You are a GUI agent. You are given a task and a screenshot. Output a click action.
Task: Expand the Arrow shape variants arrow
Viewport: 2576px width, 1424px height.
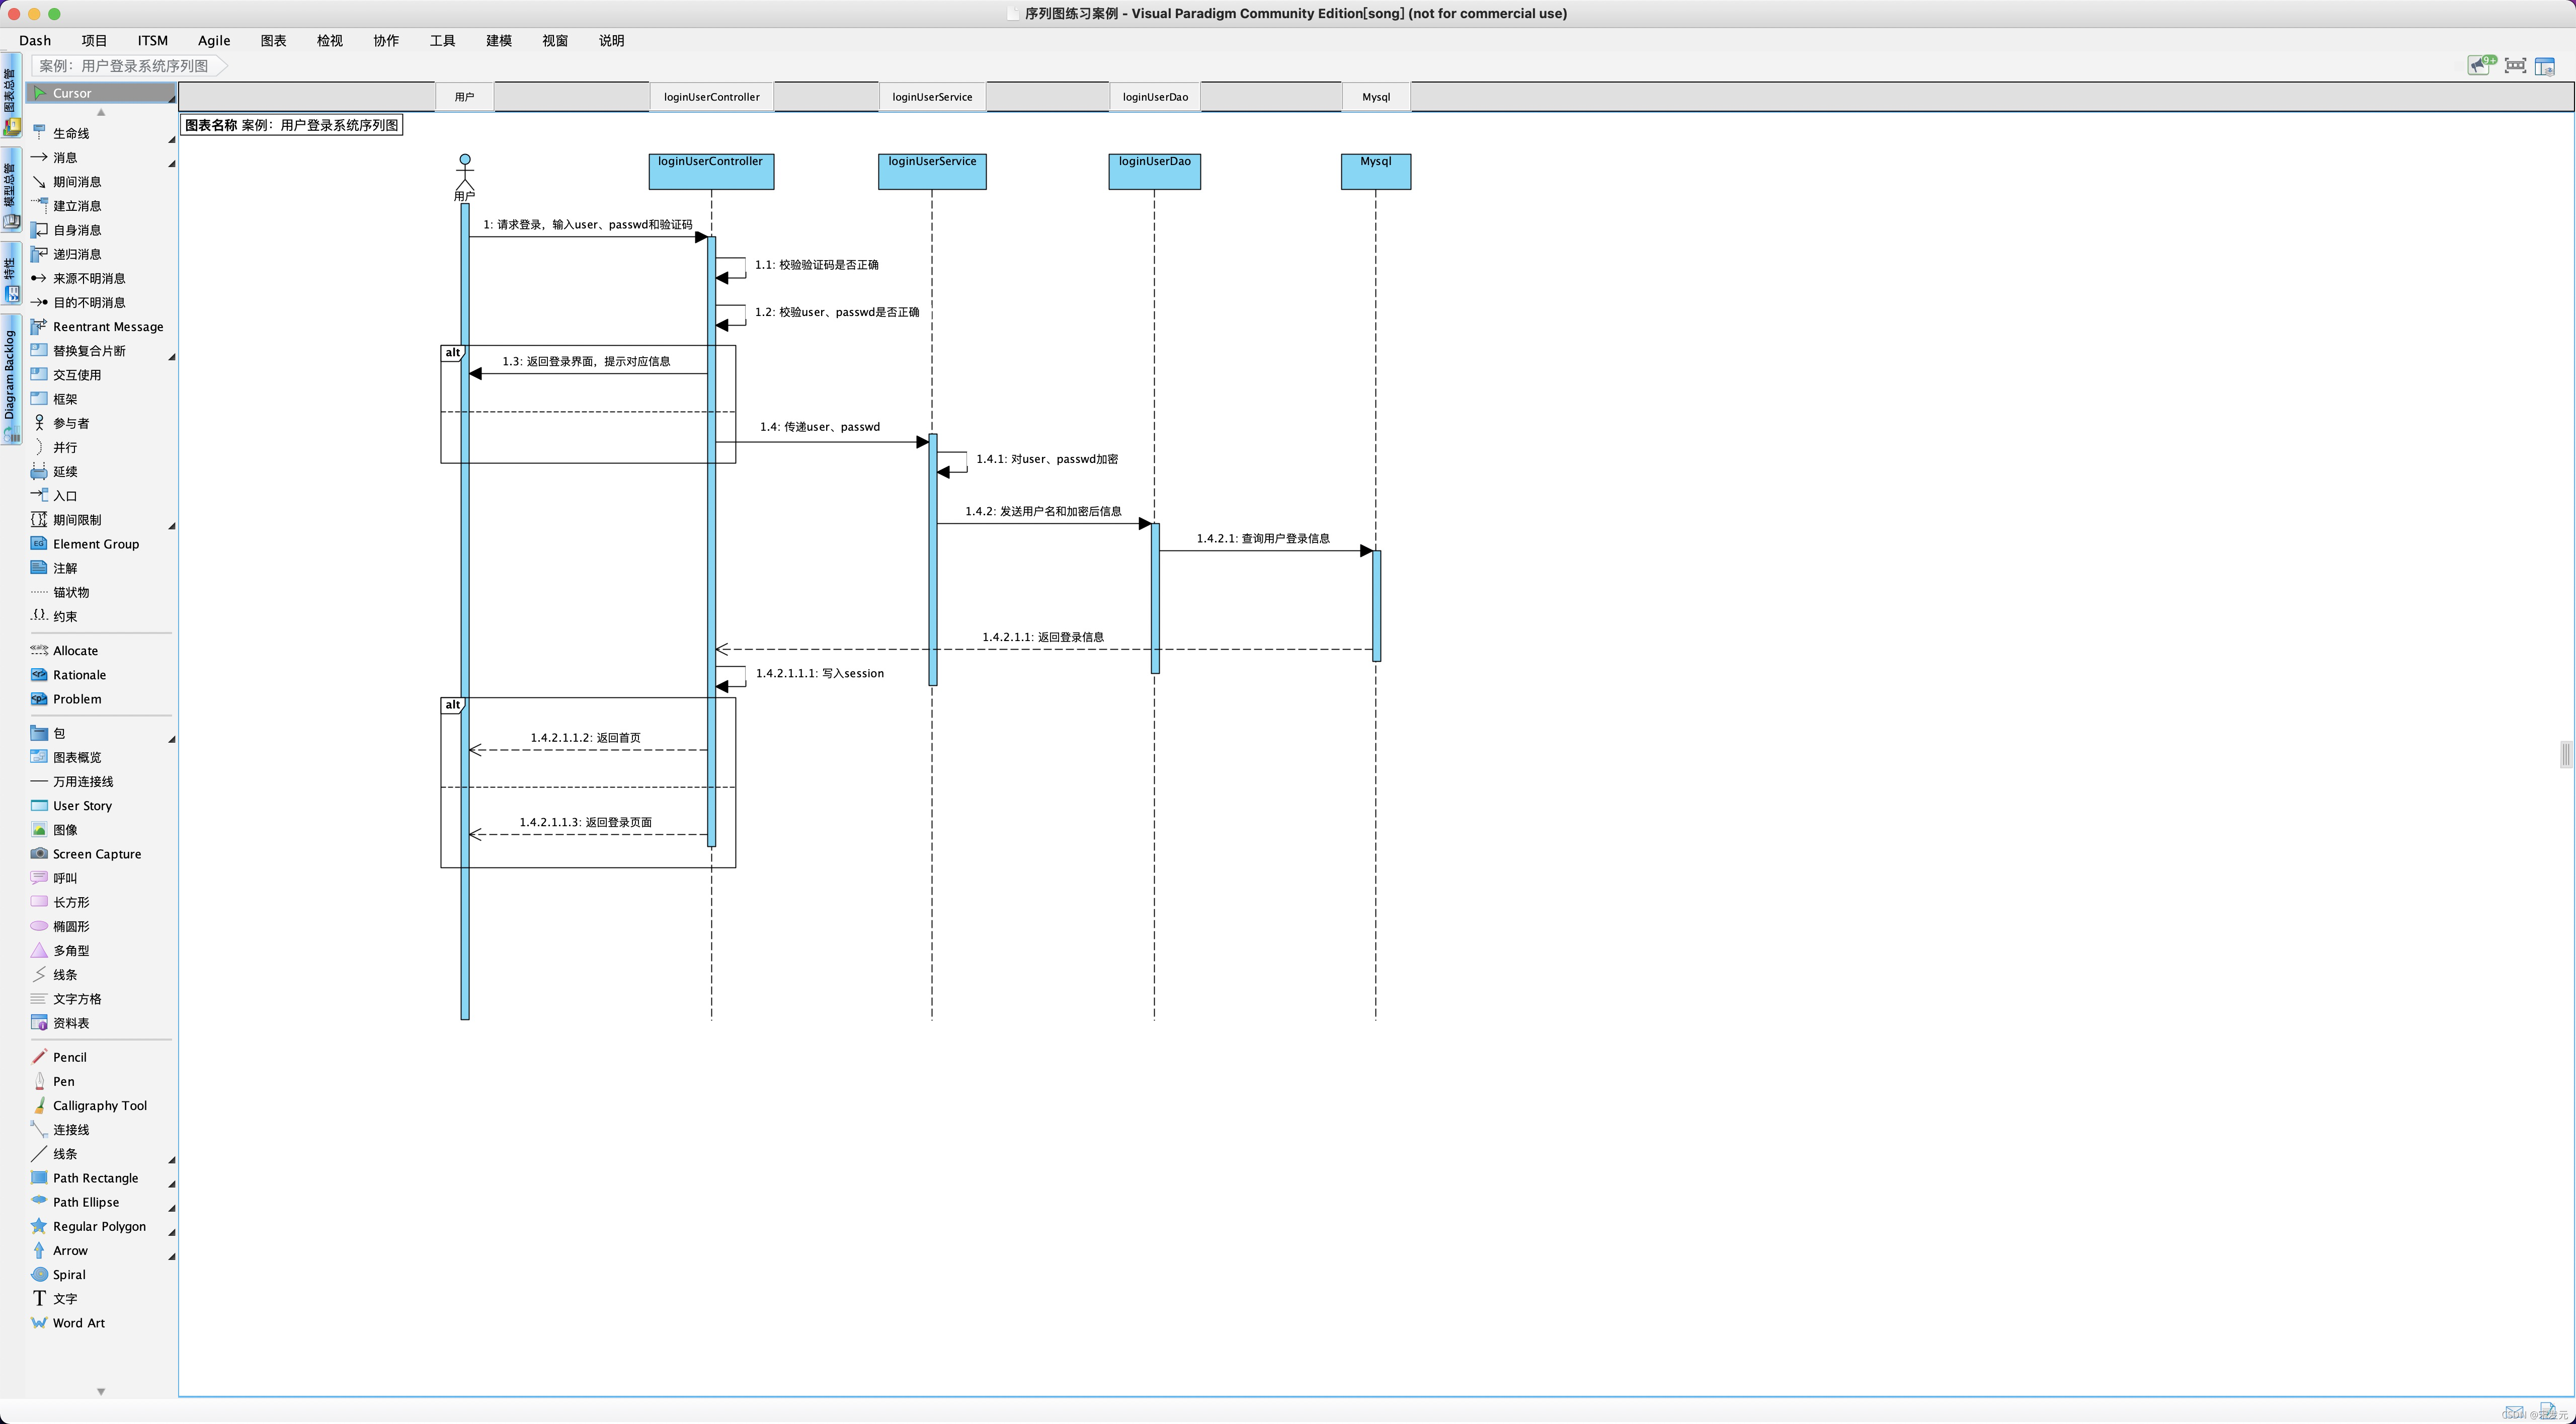[172, 1257]
